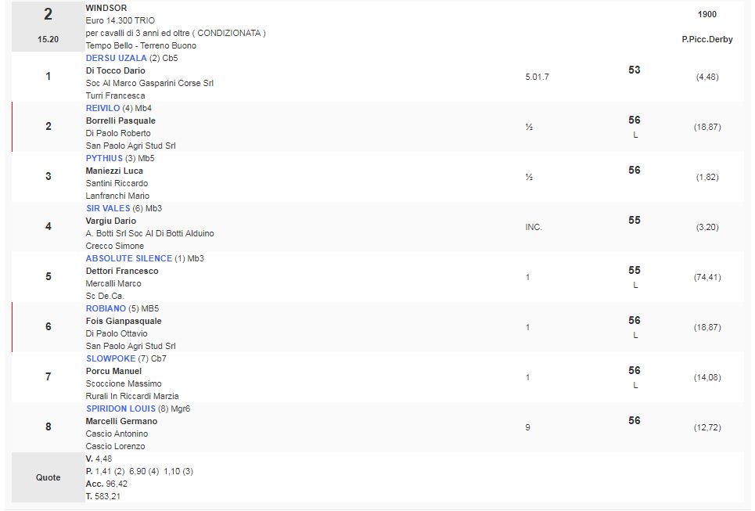The width and height of the screenshot is (755, 511).
Task: Click the P.Picc.Derby track label
Action: pyautogui.click(x=706, y=39)
